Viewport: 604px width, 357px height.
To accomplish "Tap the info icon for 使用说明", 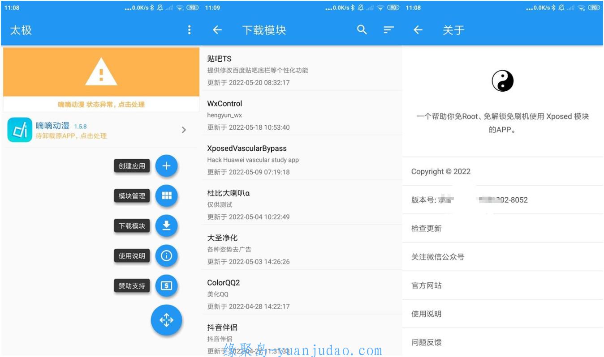I will tap(166, 255).
